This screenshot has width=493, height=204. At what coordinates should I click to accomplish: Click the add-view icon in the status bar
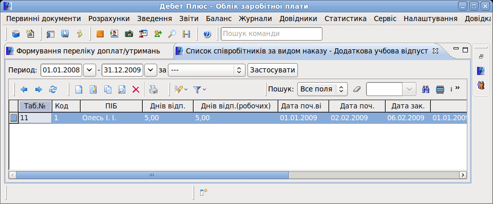[204, 192]
